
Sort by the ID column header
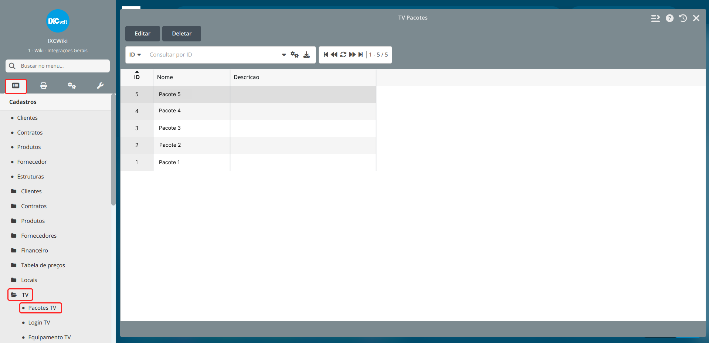coord(137,77)
